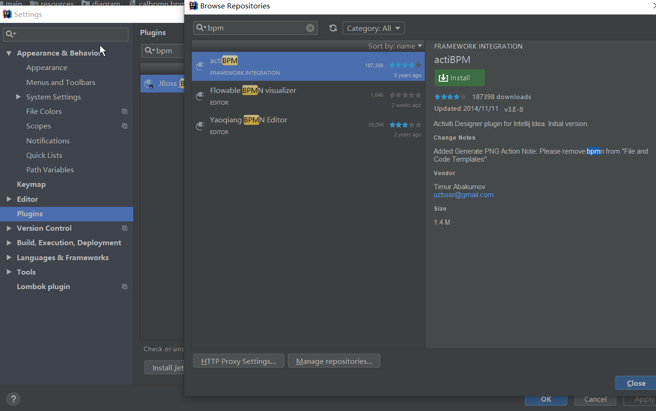Open Path Variables settings
The image size is (656, 411).
tap(50, 170)
